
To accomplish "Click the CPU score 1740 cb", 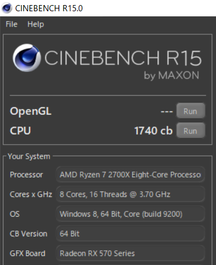I will (x=154, y=131).
